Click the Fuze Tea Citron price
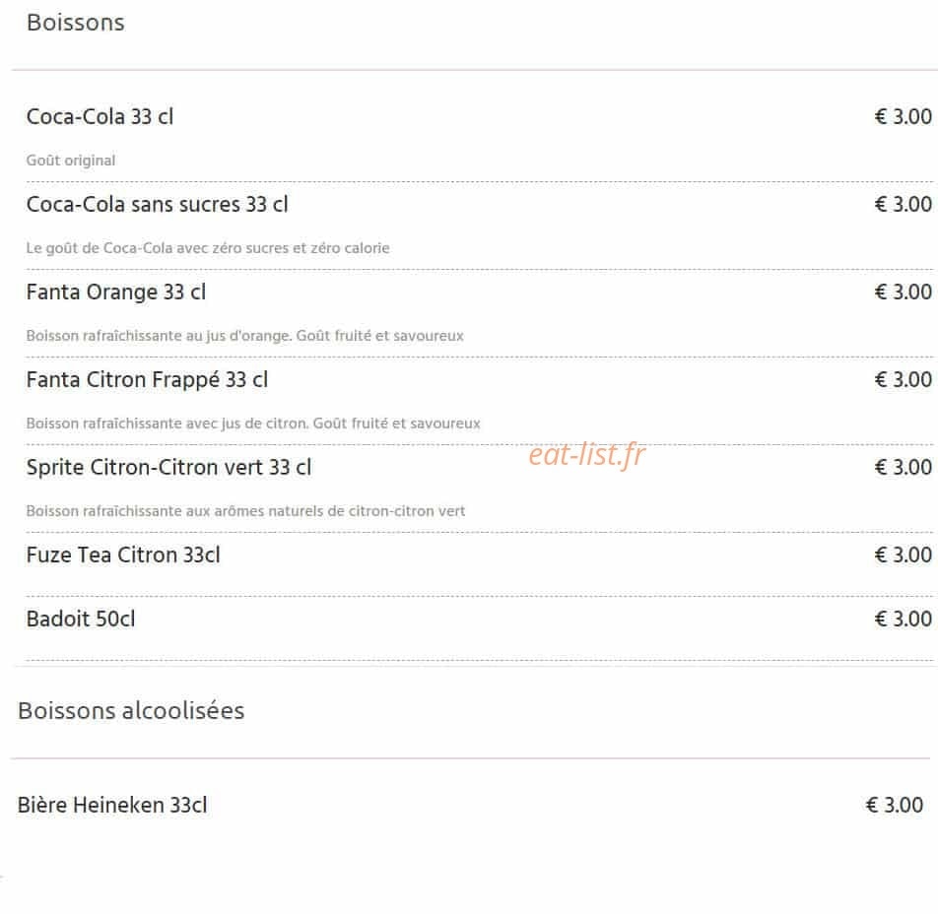 click(x=903, y=555)
